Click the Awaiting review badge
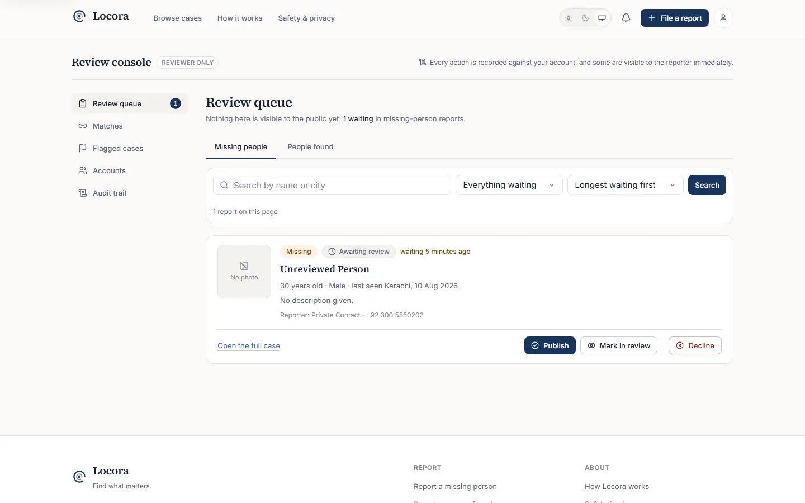This screenshot has height=503, width=805. pyautogui.click(x=359, y=251)
